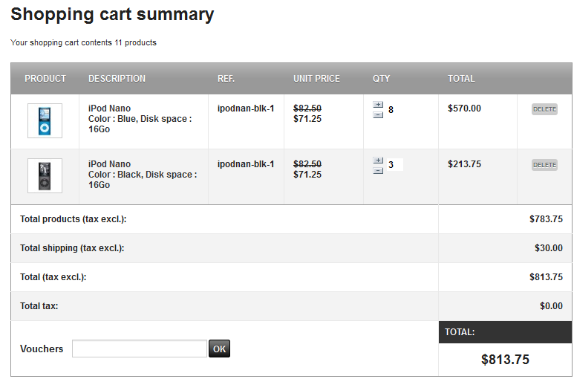Click the REF. column header
Viewport: 574px width, 379px height.
pyautogui.click(x=226, y=79)
